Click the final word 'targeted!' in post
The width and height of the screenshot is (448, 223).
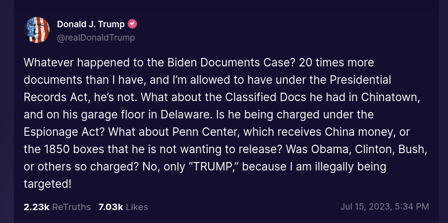point(48,184)
